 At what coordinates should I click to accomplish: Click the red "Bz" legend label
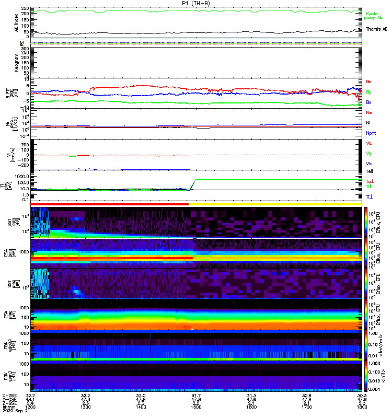(x=368, y=82)
